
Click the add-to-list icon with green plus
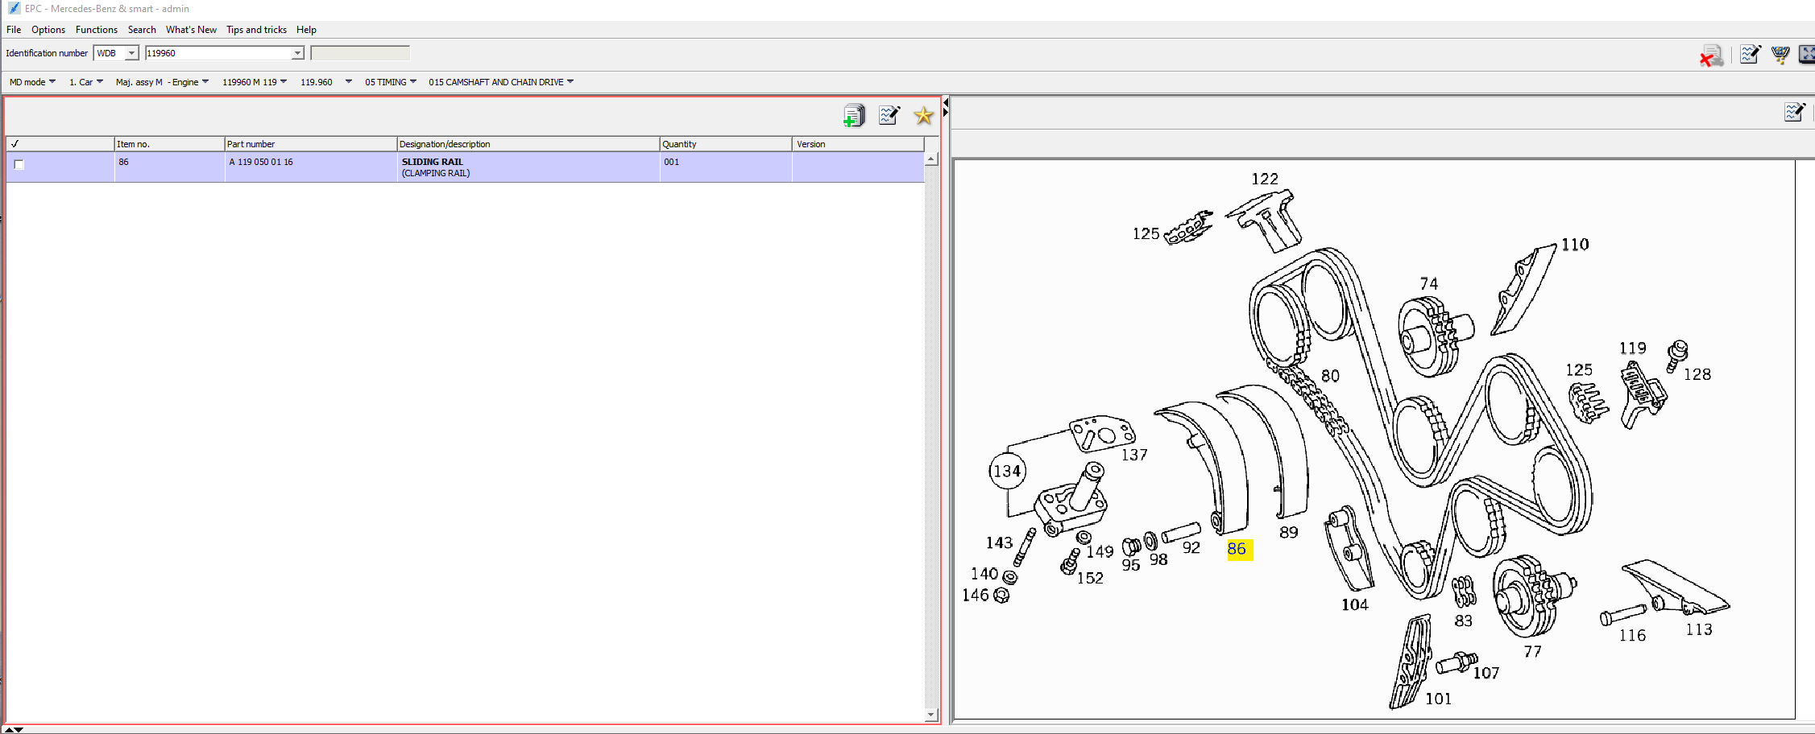coord(853,116)
